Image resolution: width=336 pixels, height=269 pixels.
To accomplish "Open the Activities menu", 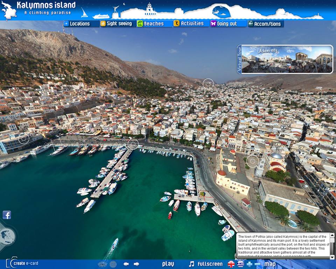I will (x=191, y=23).
